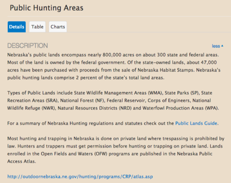The height and width of the screenshot is (183, 231).
Task: Select the Details tab
Action: click(17, 27)
